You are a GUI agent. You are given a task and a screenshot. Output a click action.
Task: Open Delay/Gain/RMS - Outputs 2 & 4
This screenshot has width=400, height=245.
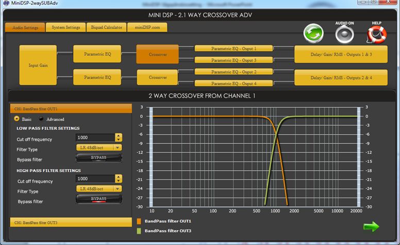(341, 77)
